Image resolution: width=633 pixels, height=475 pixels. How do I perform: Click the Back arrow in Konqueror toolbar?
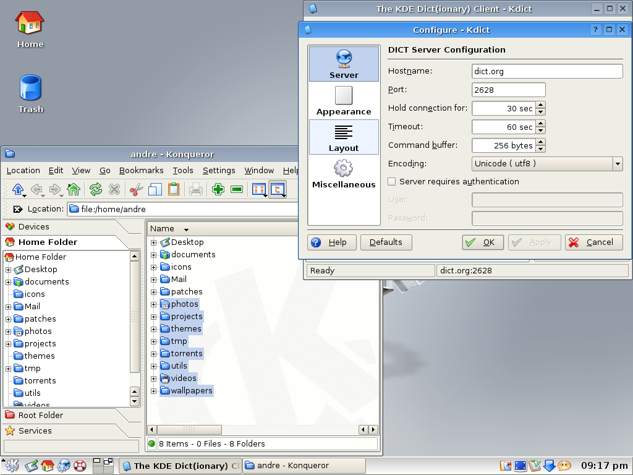(36, 189)
